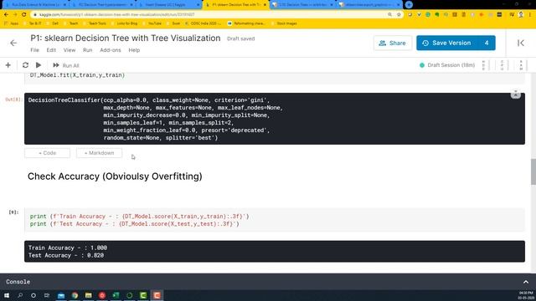The width and height of the screenshot is (536, 301).
Task: Open the browser profile avatar
Action: [521, 15]
